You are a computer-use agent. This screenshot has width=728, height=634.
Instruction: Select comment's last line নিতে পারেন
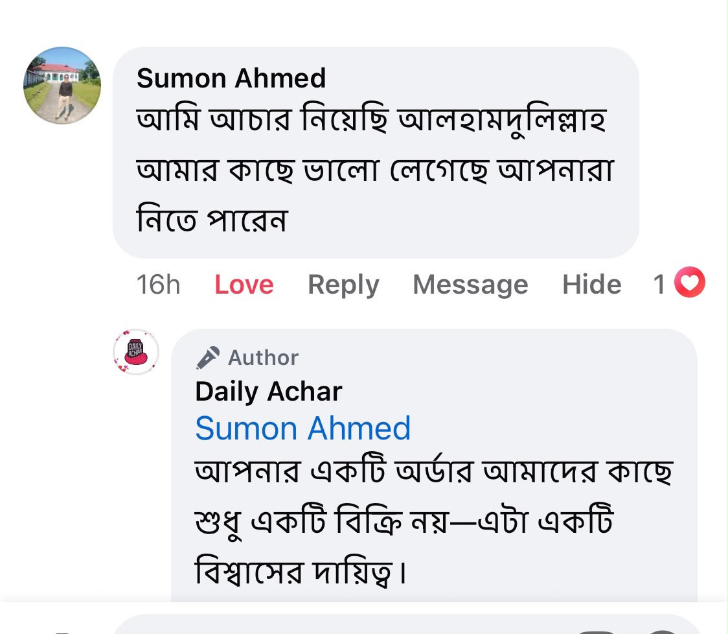point(212,219)
